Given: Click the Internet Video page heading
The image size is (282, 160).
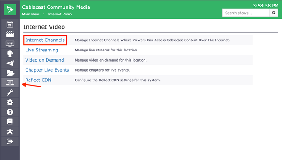Looking at the screenshot, I should tap(44, 27).
